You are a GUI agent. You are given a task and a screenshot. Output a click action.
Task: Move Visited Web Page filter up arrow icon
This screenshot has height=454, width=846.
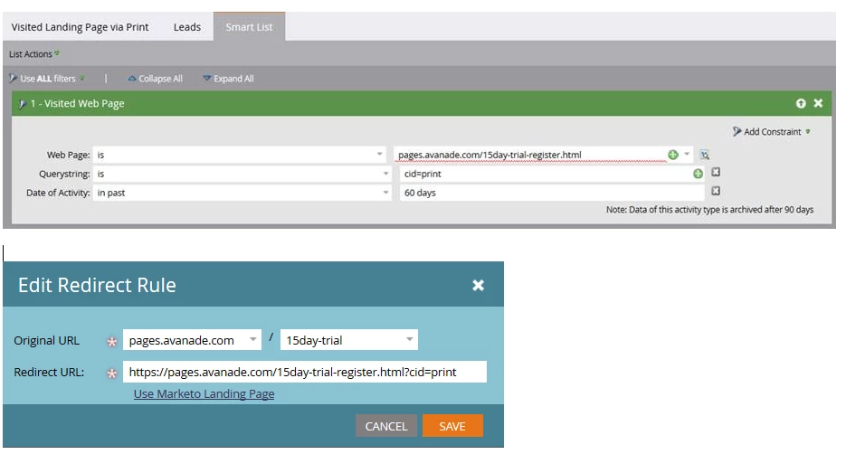click(801, 103)
